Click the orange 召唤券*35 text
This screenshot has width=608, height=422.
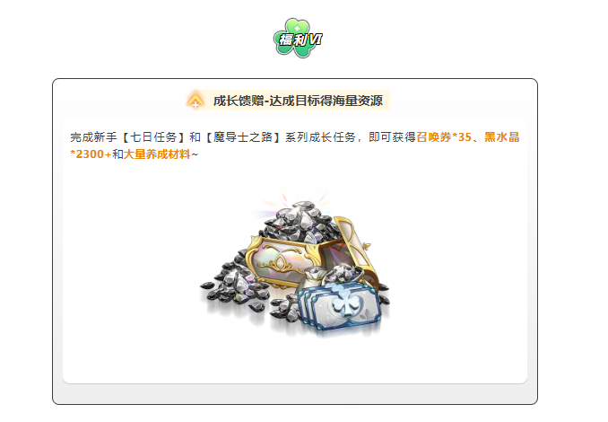point(444,137)
